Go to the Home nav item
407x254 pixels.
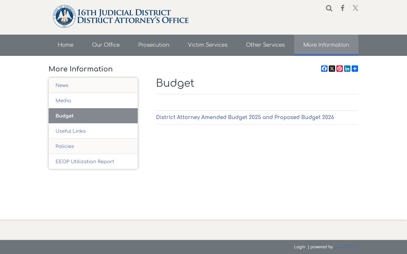66,45
